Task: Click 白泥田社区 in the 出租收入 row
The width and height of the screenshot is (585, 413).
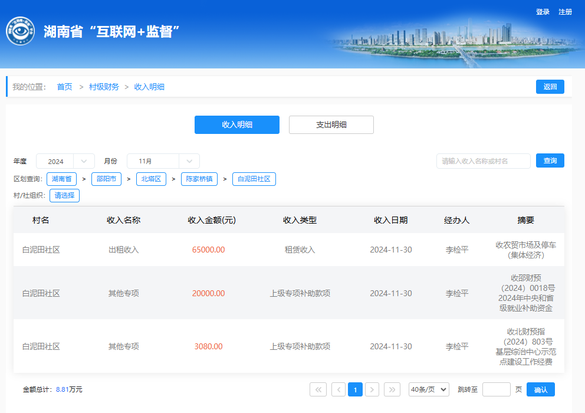Action: (41, 250)
